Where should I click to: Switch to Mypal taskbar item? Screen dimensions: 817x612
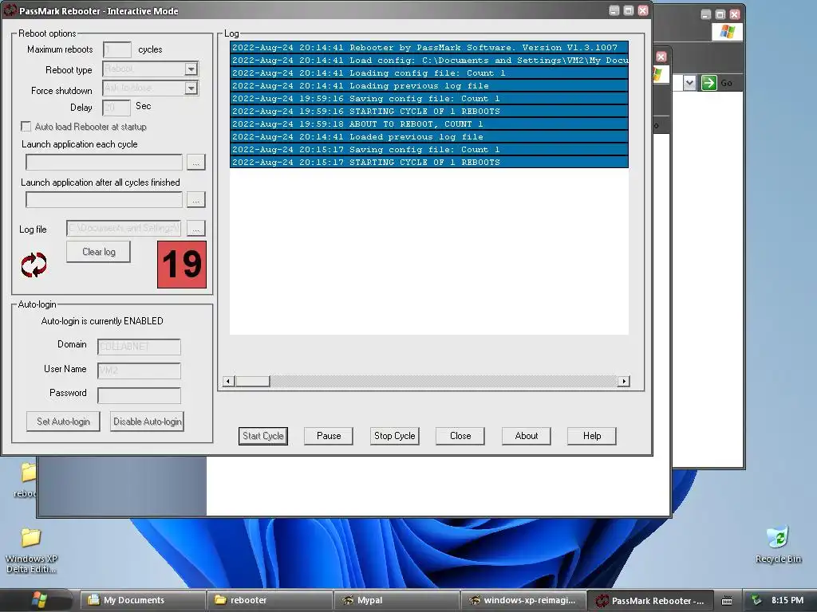tap(397, 600)
